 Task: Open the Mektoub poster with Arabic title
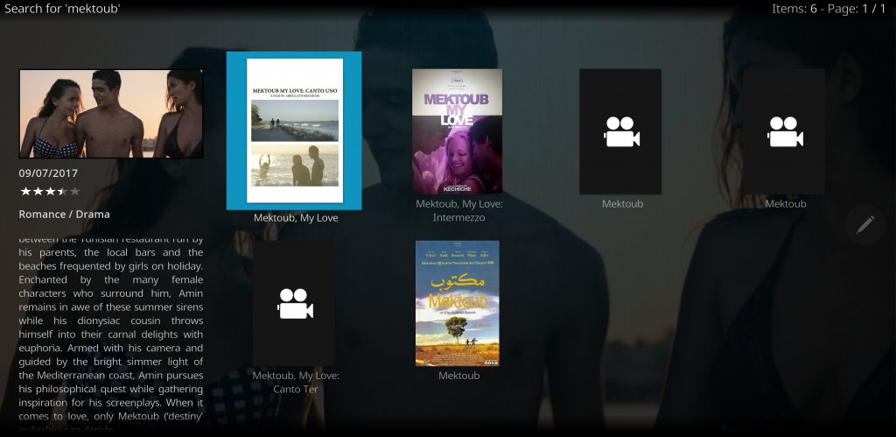click(457, 303)
